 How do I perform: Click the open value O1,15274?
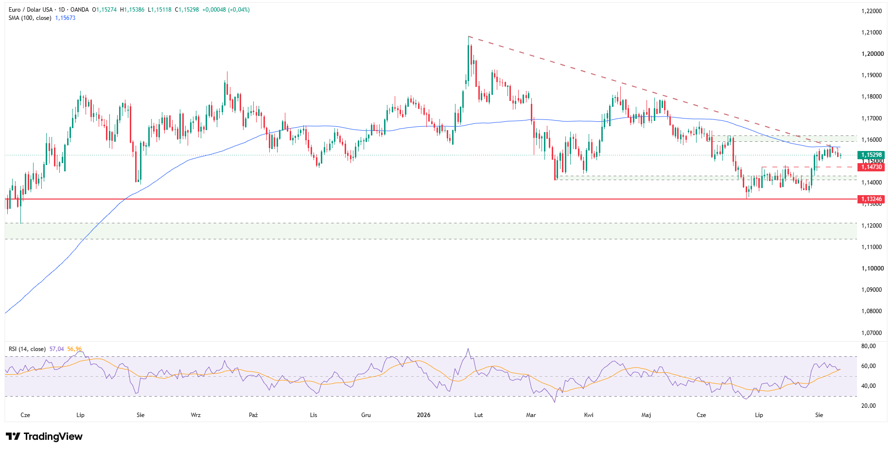point(105,10)
